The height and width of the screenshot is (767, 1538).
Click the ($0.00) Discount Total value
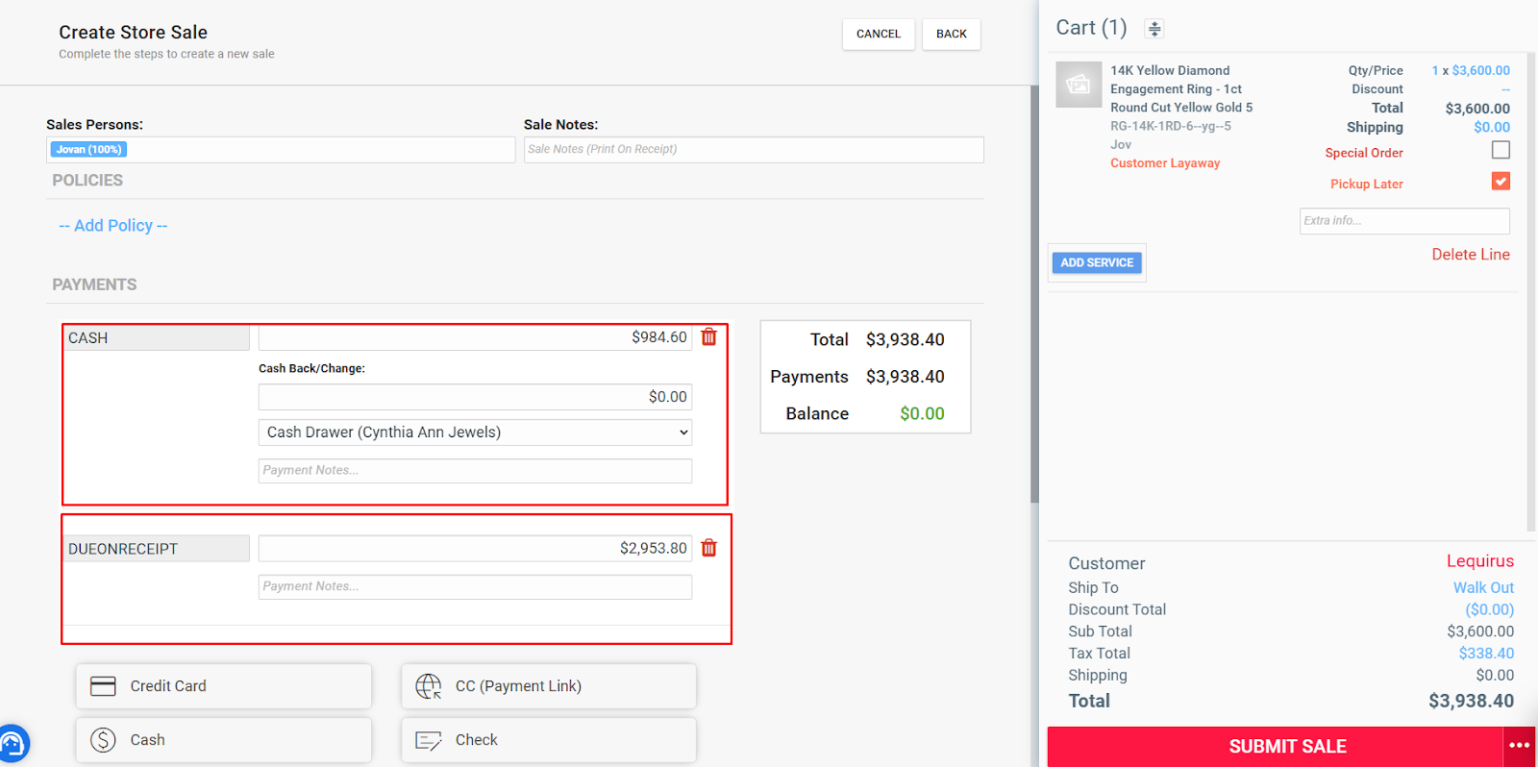click(x=1490, y=609)
